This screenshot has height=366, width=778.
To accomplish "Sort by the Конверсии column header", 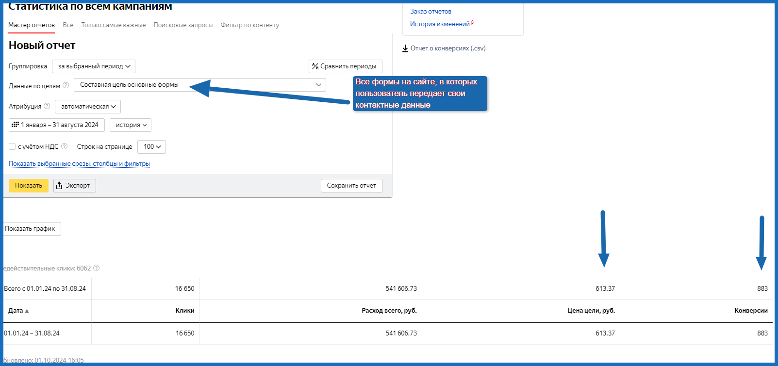I will pyautogui.click(x=751, y=311).
